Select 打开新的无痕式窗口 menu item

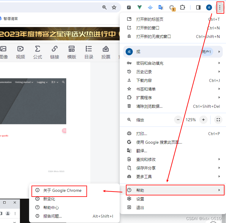(173, 37)
